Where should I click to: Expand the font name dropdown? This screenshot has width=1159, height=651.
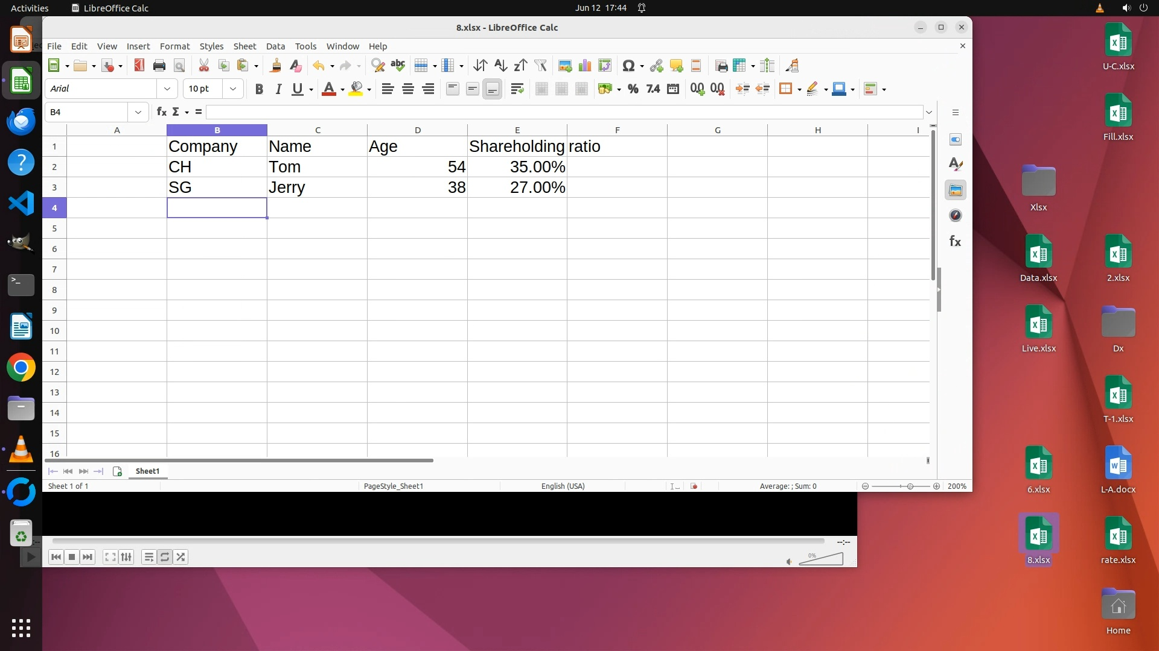click(167, 89)
